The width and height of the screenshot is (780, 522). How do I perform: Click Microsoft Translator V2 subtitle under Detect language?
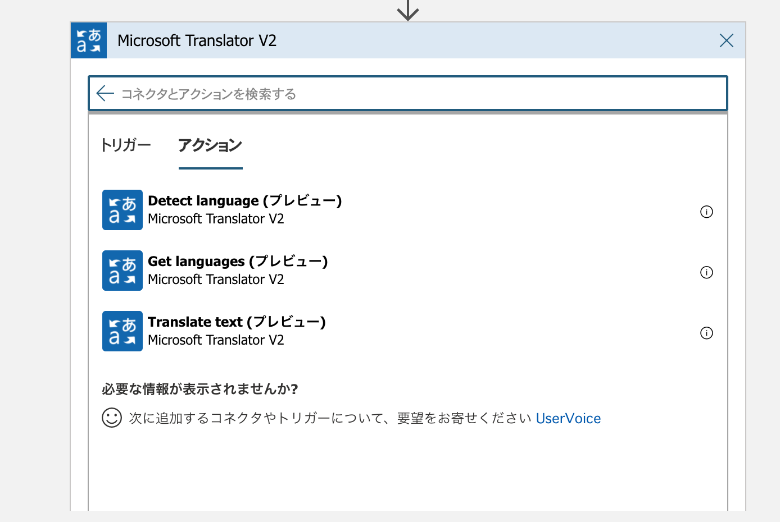click(x=216, y=219)
